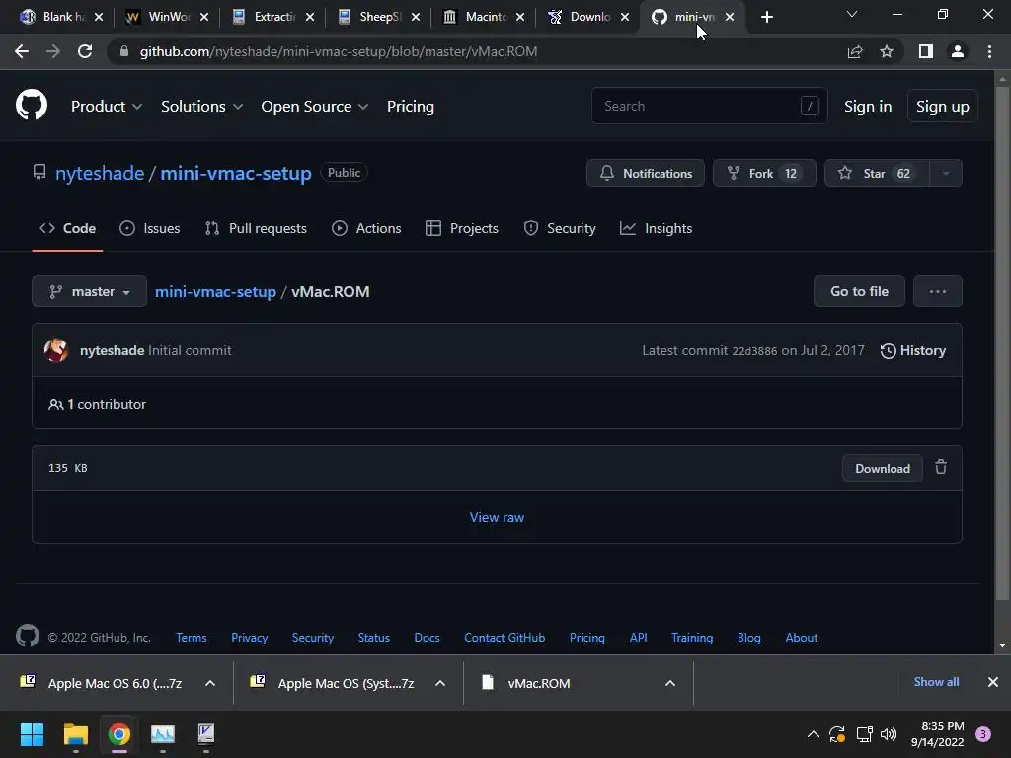1011x758 pixels.
Task: Open Windows Start menu
Action: pos(32,734)
